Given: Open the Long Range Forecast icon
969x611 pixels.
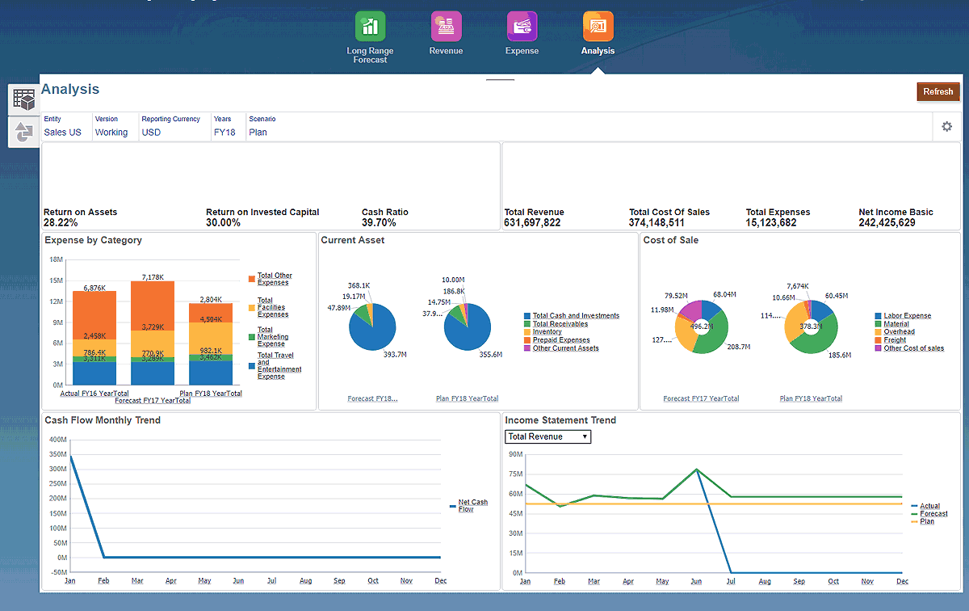Looking at the screenshot, I should (370, 27).
